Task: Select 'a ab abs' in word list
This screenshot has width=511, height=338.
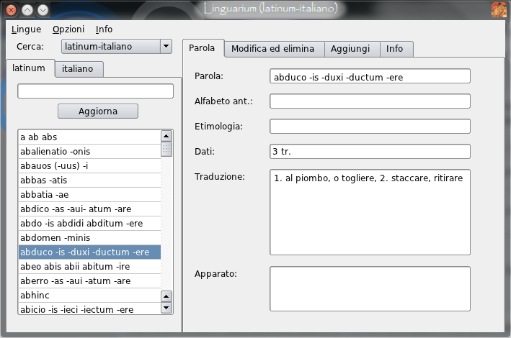Action: click(89, 137)
